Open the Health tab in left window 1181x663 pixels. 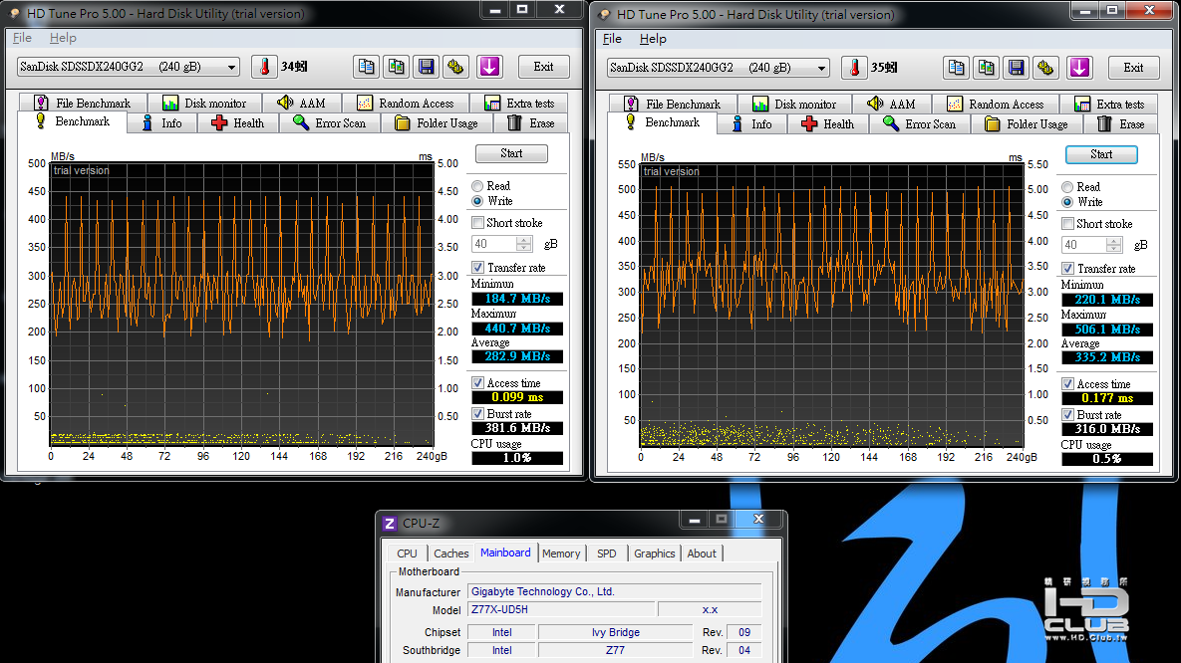pyautogui.click(x=238, y=123)
